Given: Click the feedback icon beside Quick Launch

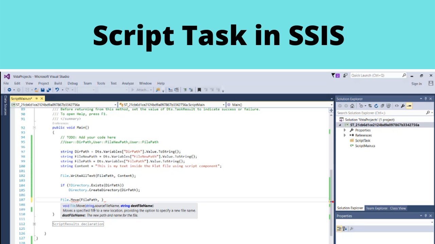Looking at the screenshot, I should pyautogui.click(x=345, y=76).
